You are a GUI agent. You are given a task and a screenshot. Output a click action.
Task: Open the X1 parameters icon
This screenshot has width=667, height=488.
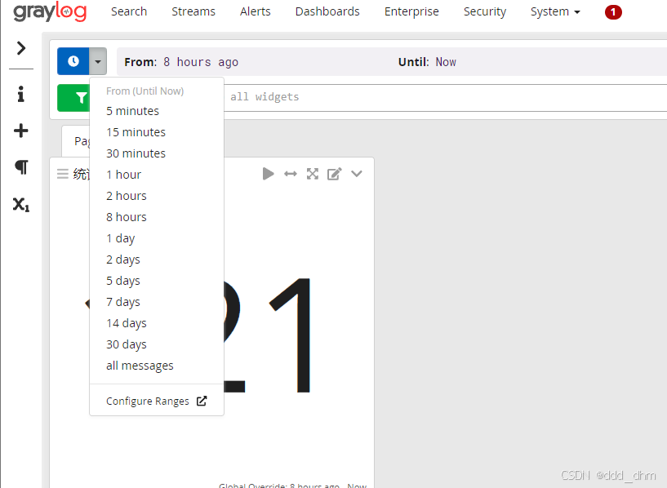tap(21, 205)
